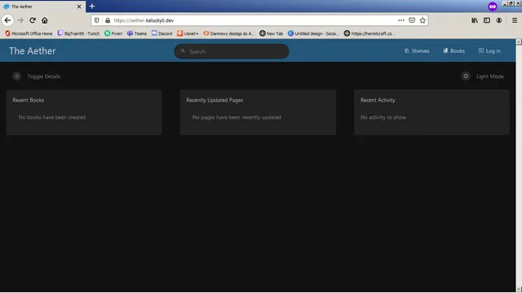This screenshot has width=522, height=293.
Task: Reload the page with the refresh icon
Action: (x=33, y=20)
